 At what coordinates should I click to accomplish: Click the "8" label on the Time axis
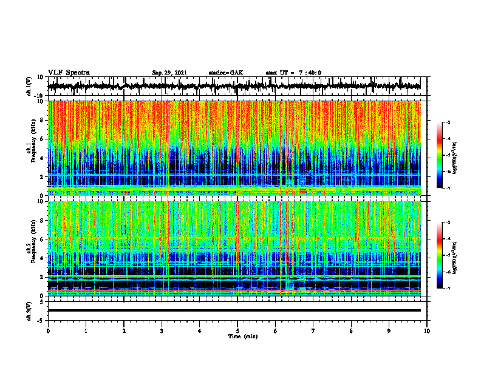point(351,331)
